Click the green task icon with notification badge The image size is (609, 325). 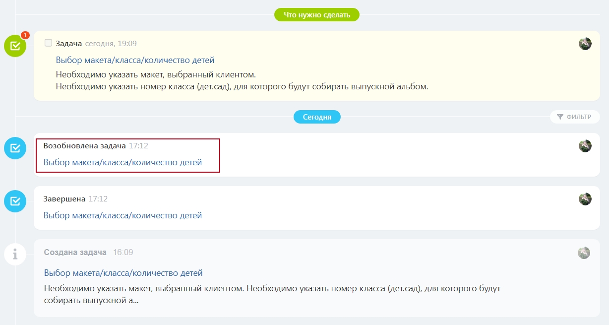pos(15,46)
